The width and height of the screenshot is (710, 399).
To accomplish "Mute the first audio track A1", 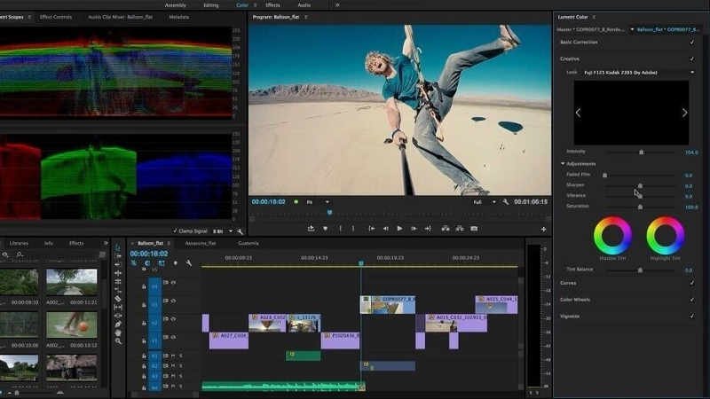I will tap(173, 356).
